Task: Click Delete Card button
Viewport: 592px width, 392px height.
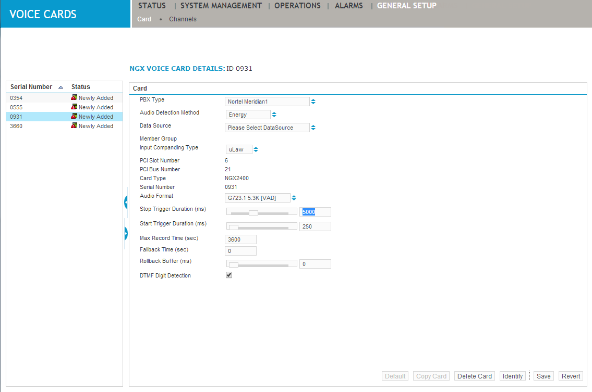Action: pyautogui.click(x=474, y=376)
